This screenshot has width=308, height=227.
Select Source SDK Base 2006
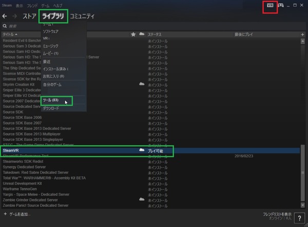22,117
